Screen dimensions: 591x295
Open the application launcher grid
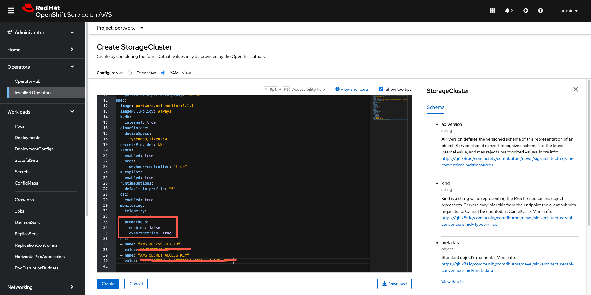click(x=492, y=10)
